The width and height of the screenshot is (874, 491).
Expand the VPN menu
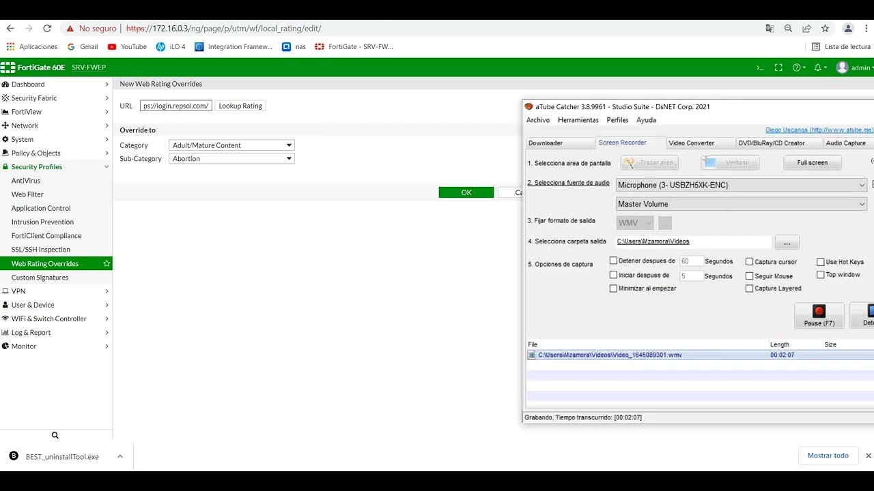coord(56,291)
